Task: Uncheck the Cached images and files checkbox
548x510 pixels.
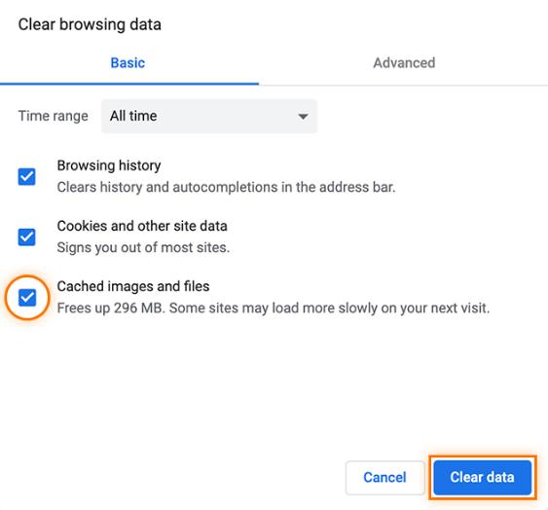Action: pyautogui.click(x=27, y=298)
